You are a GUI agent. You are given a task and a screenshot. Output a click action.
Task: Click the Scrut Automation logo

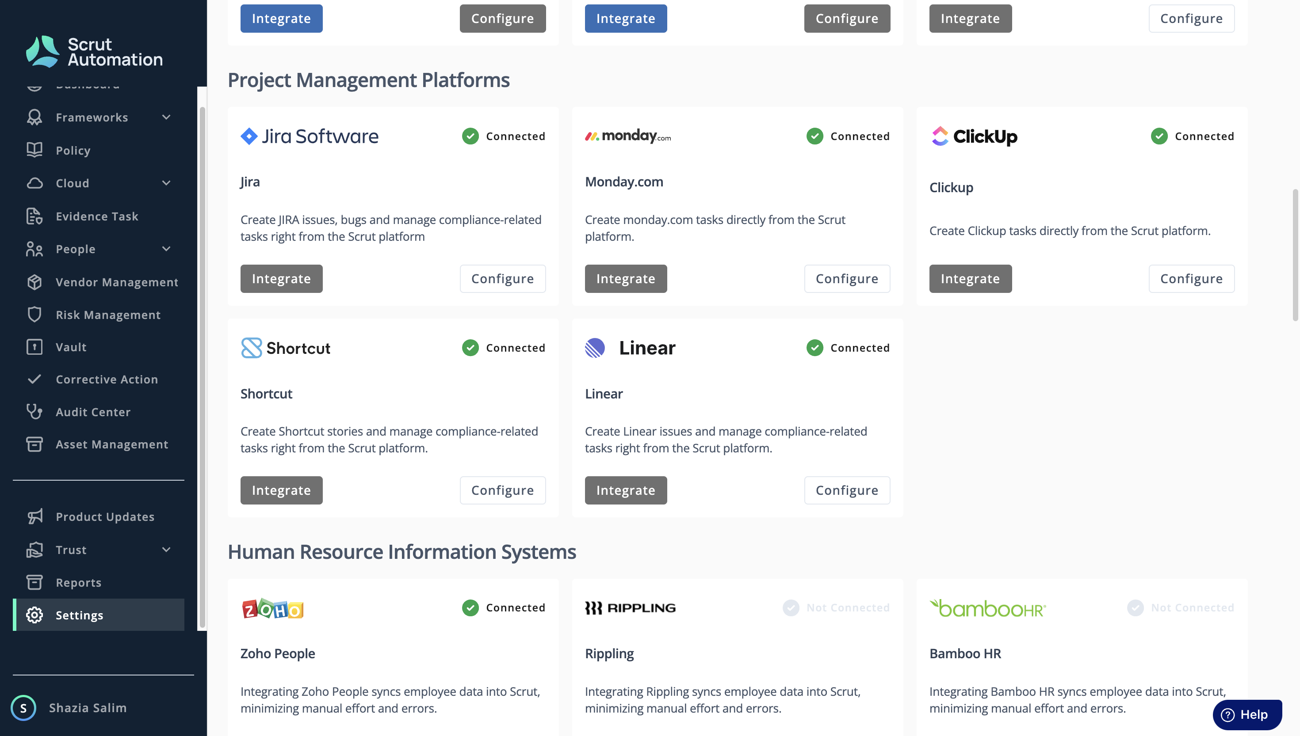click(x=94, y=52)
